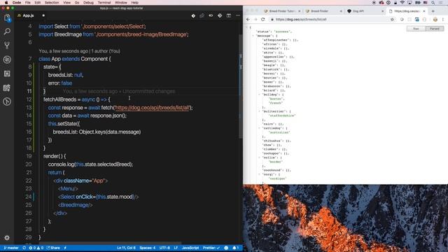Change file encoding UTF-8

[165, 248]
